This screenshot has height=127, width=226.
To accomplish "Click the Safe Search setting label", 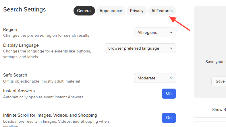I will (x=15, y=75).
